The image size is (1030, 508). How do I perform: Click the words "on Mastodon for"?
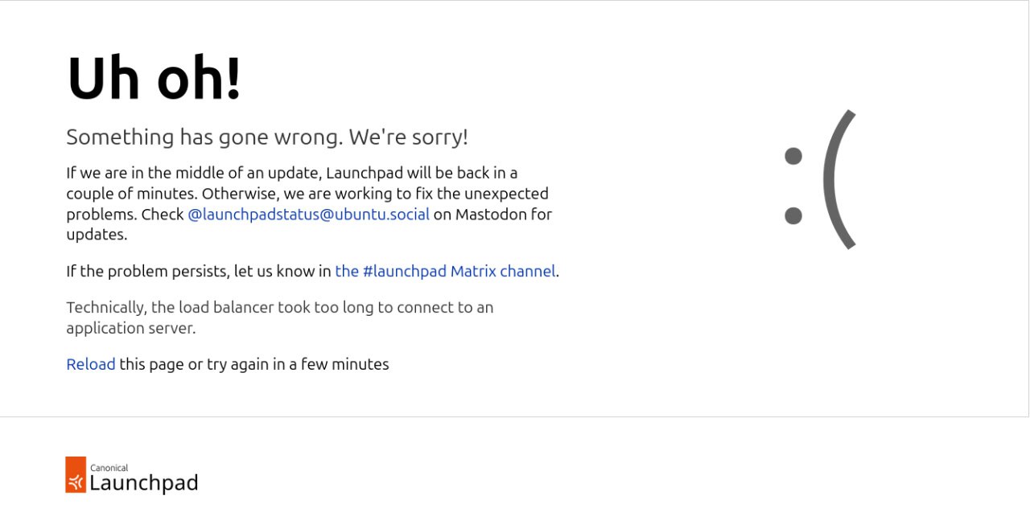point(492,215)
